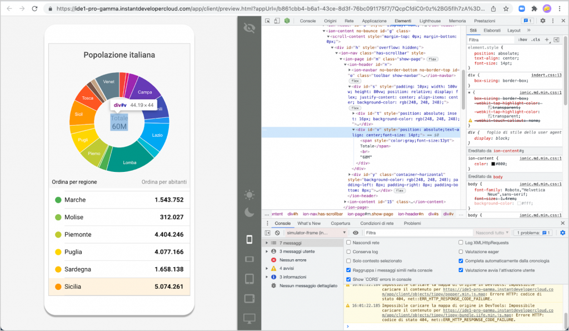
Task: Collapse the div id=v node
Action: [353, 130]
